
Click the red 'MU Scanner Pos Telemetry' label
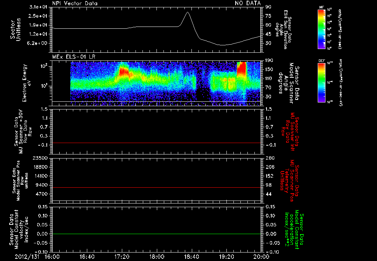pyautogui.click(x=289, y=181)
